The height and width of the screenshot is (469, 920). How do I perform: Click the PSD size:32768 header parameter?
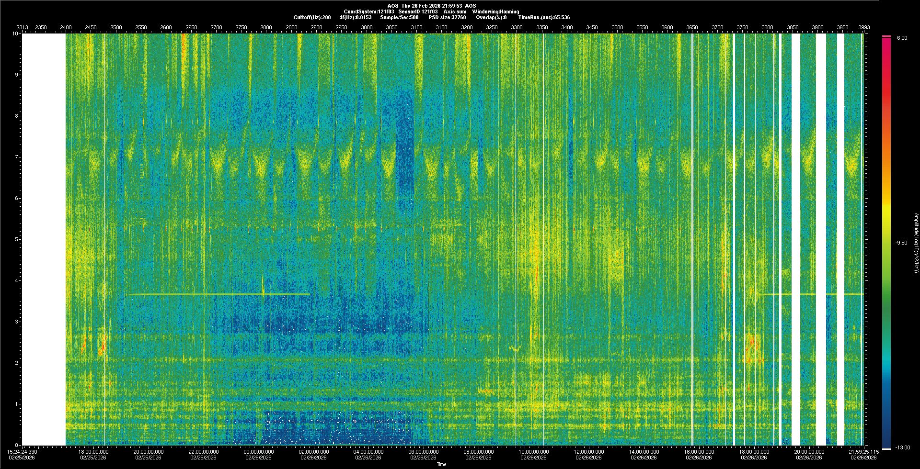click(447, 17)
